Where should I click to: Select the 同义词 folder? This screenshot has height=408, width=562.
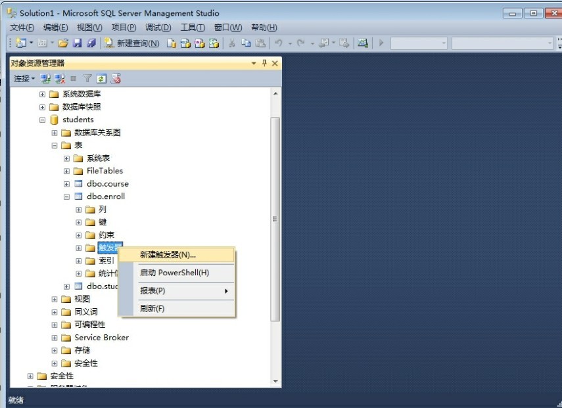coord(86,312)
